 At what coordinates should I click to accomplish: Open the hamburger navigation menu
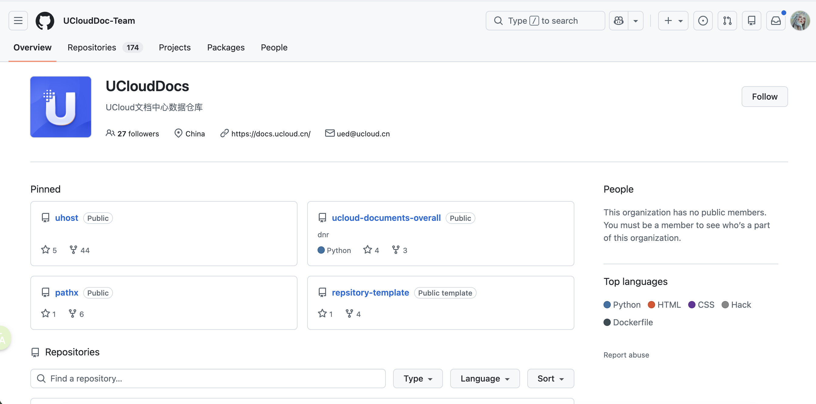coord(18,21)
